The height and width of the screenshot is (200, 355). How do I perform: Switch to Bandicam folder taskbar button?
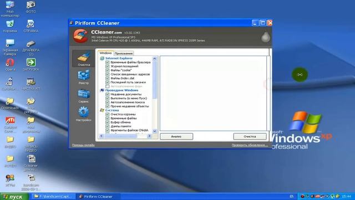pyautogui.click(x=53, y=197)
